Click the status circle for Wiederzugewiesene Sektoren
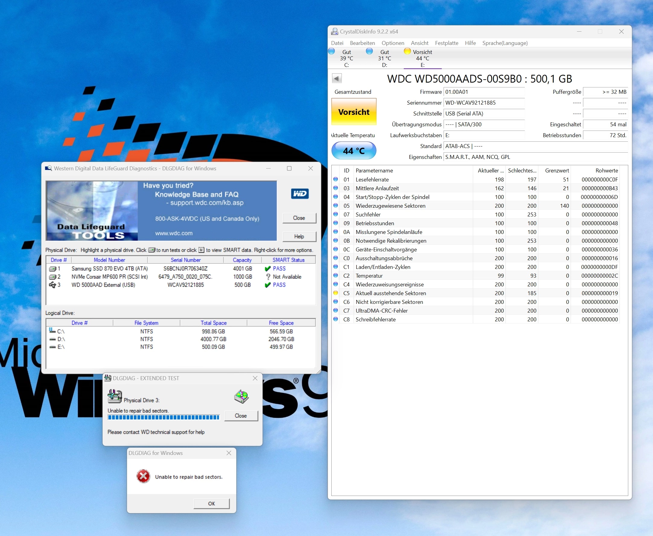This screenshot has width=653, height=536. tap(336, 205)
